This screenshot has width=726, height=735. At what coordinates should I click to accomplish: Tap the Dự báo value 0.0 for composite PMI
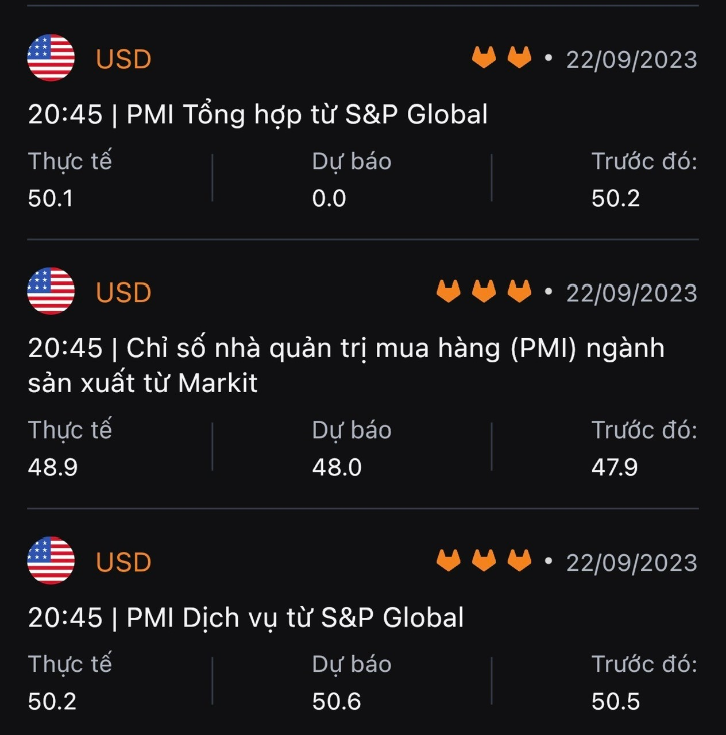(329, 199)
